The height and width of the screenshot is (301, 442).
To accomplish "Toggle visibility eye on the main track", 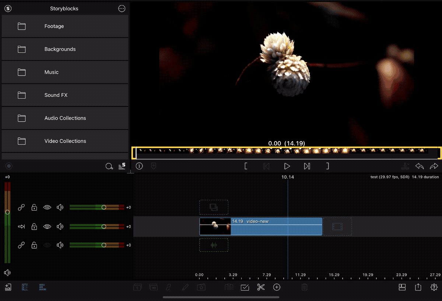I will (47, 227).
